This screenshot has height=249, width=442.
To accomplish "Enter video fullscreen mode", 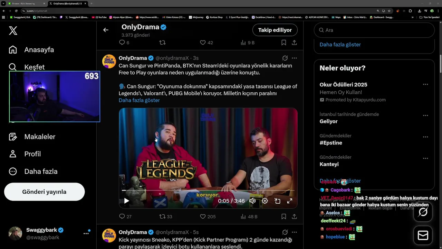I will click(290, 201).
